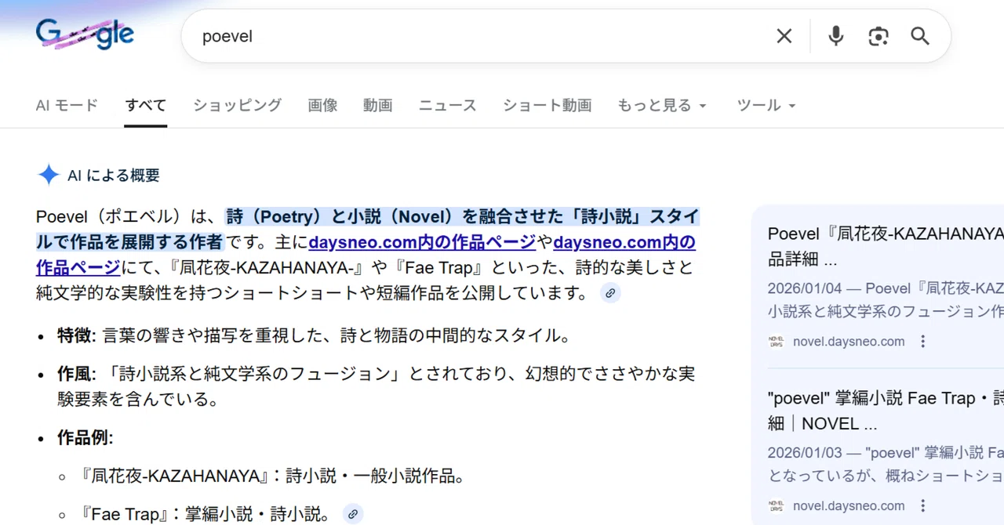Click the 2026/01/03 result snippet
This screenshot has width=1004, height=525.
click(x=886, y=464)
